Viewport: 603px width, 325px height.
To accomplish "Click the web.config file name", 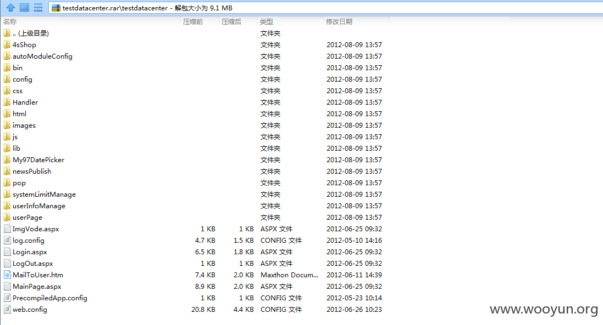I will point(30,309).
